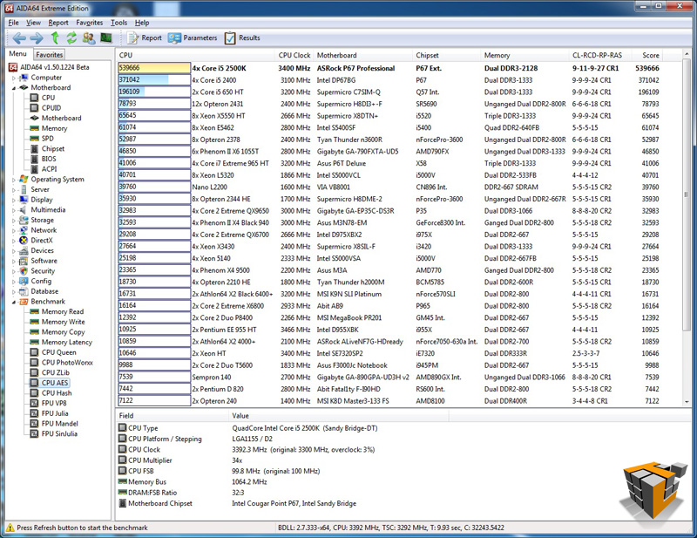The image size is (697, 538).
Task: Click the BIOS chip icon
Action: tap(34, 159)
